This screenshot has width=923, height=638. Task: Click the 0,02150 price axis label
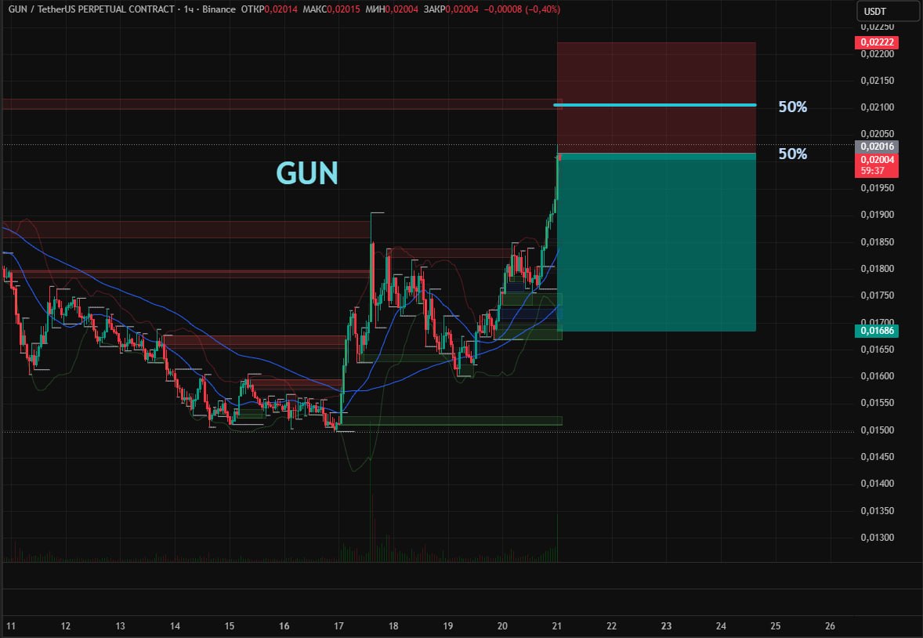coord(877,81)
